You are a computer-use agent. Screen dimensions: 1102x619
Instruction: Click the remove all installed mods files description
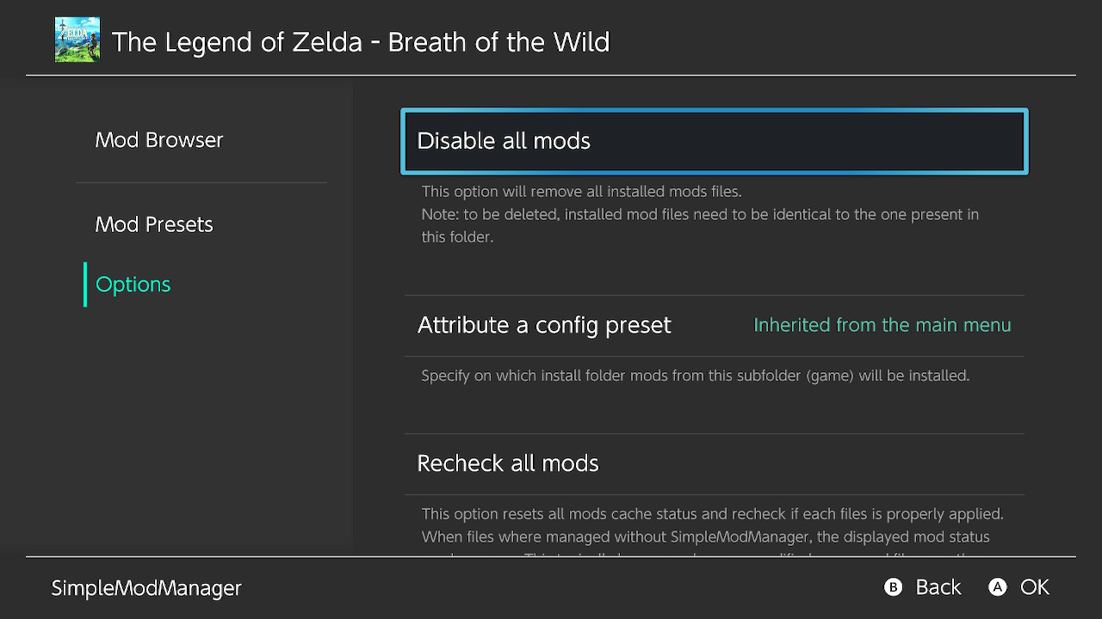[581, 191]
